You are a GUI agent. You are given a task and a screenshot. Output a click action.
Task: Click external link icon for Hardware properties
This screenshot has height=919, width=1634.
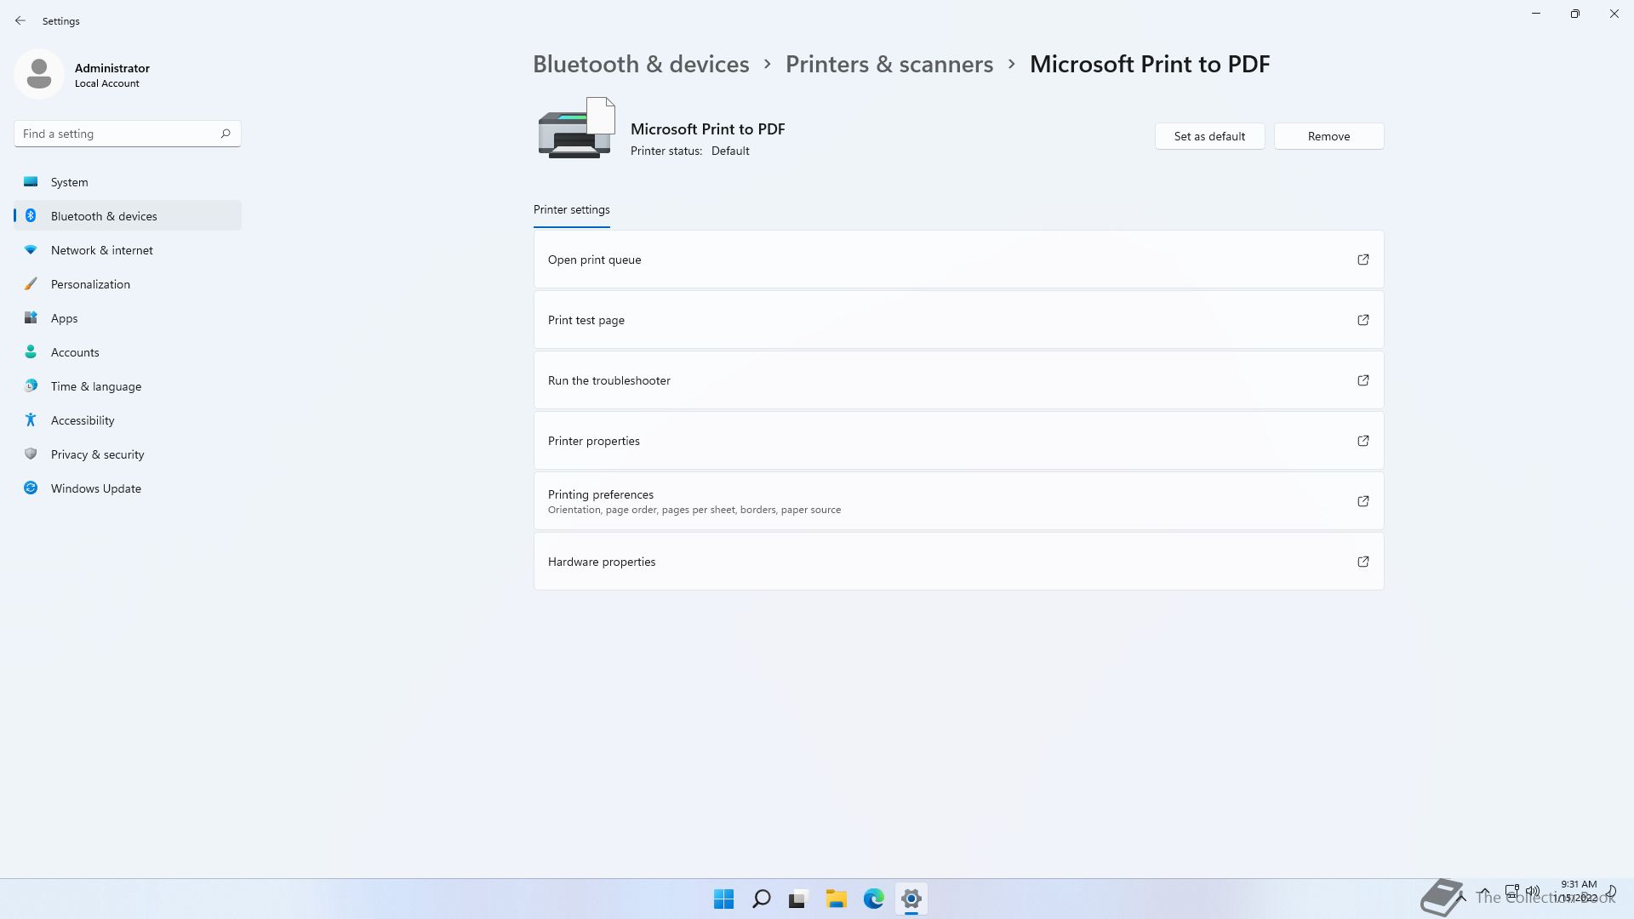(1363, 562)
